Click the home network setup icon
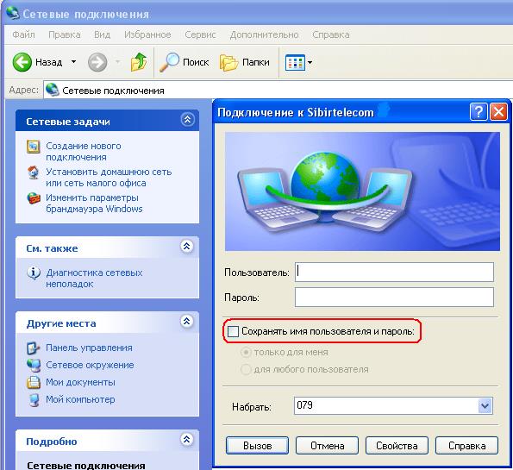 click(x=34, y=172)
